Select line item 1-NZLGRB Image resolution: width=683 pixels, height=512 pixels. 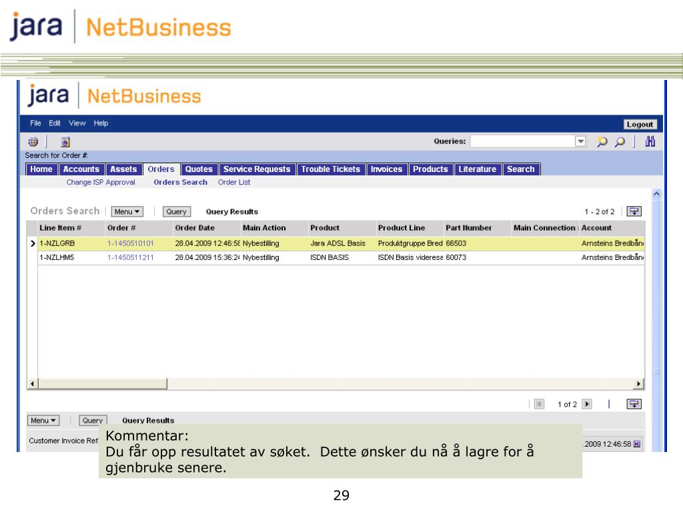coord(57,243)
